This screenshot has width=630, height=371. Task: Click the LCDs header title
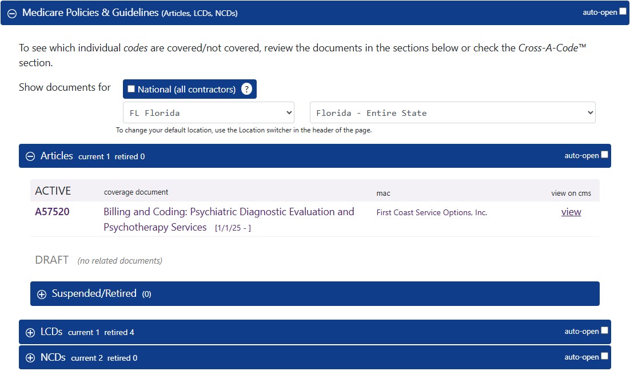[51, 332]
